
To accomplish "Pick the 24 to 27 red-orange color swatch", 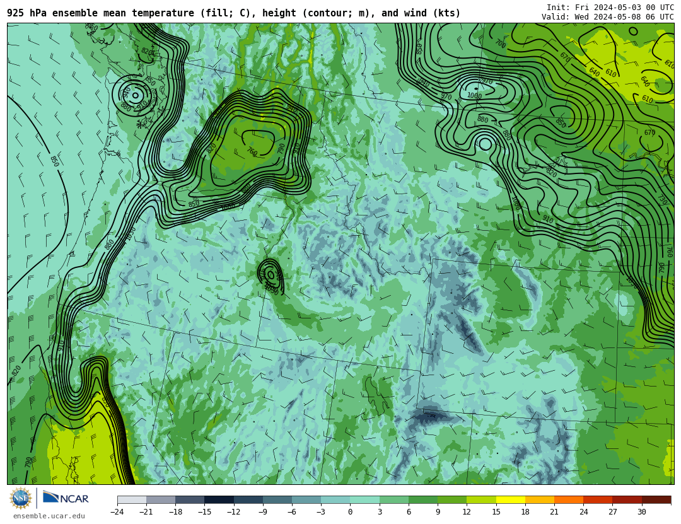I will pos(598,499).
